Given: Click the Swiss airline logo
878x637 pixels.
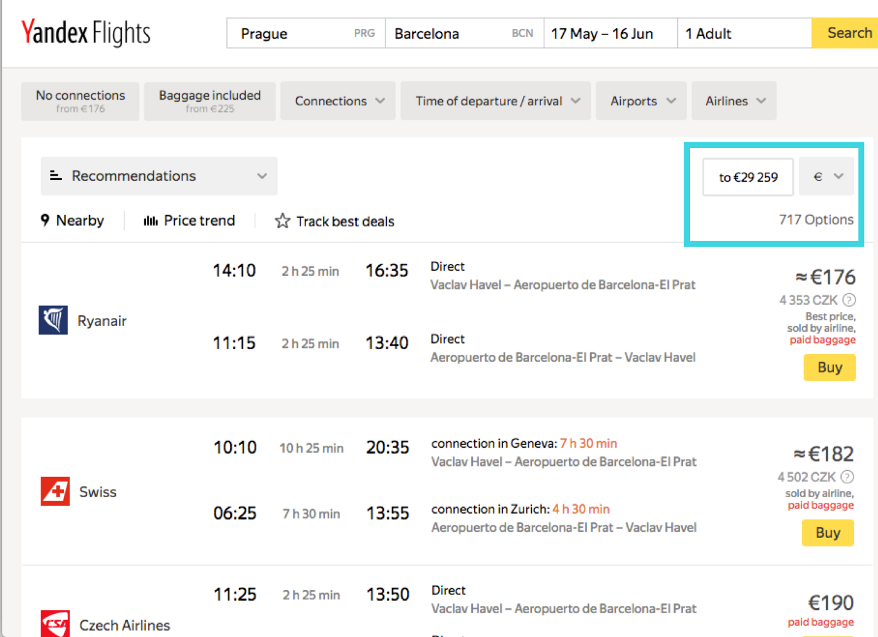Looking at the screenshot, I should (55, 491).
